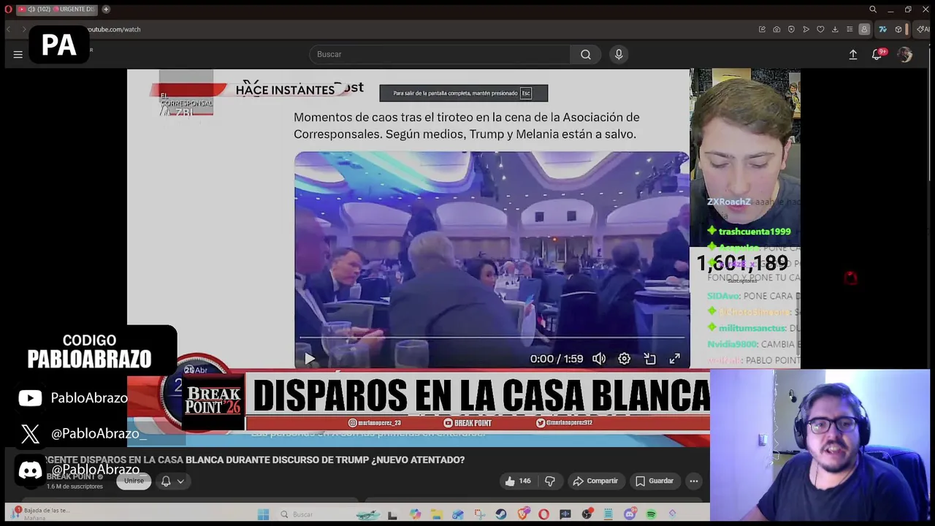Viewport: 935px width, 526px height.
Task: Open Opera Aria AI button
Action: tap(923, 29)
